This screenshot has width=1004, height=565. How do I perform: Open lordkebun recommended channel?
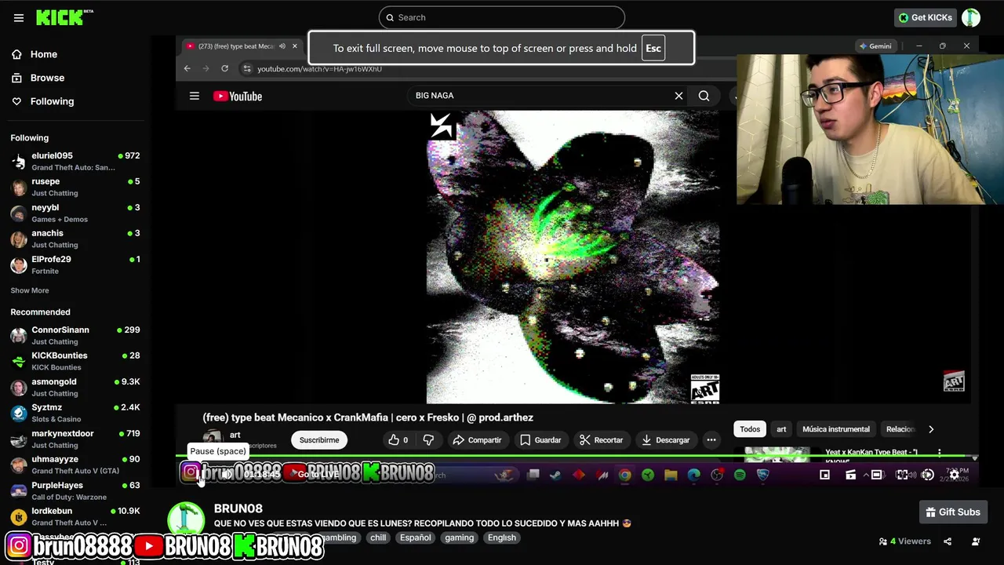coord(75,516)
